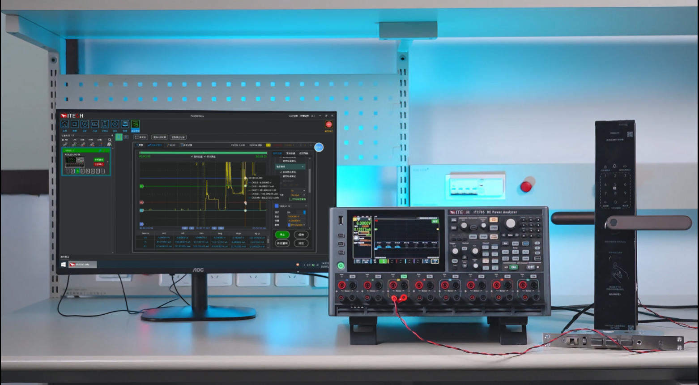Click the blue CH3 U color swatch

277,206
